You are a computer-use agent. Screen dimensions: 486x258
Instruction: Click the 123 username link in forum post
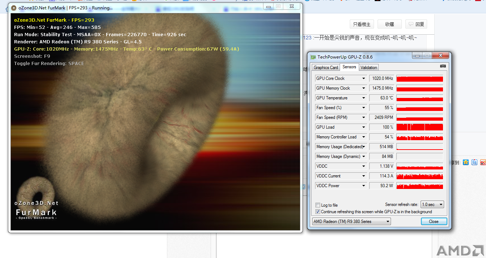pyautogui.click(x=307, y=38)
